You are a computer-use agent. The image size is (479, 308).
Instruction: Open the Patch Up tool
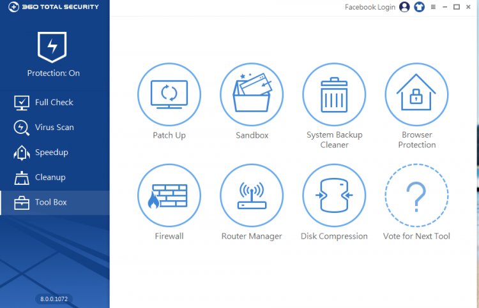tap(169, 94)
